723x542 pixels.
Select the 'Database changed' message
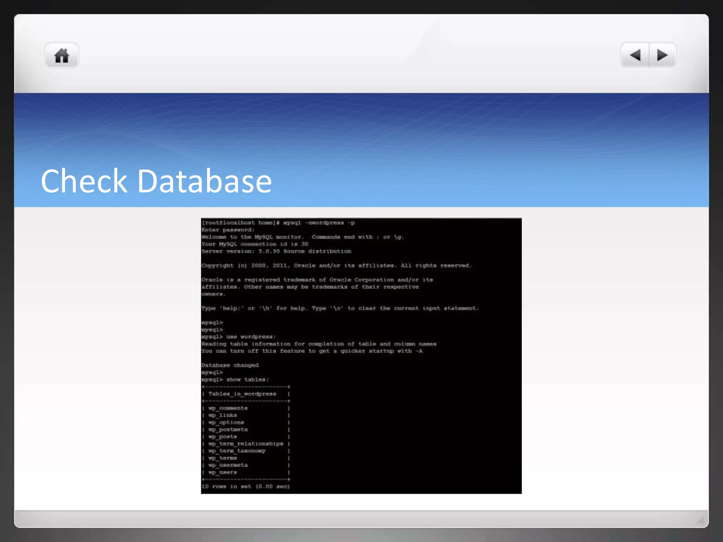230,365
